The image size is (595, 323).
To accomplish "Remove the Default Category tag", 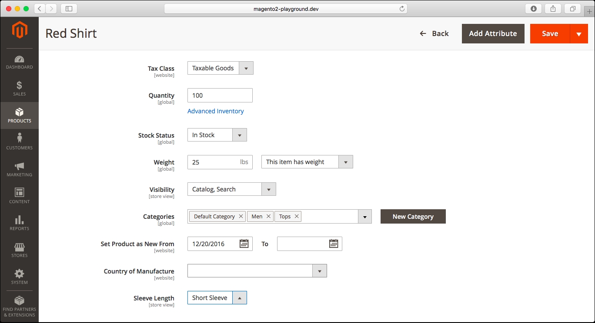I will (241, 216).
